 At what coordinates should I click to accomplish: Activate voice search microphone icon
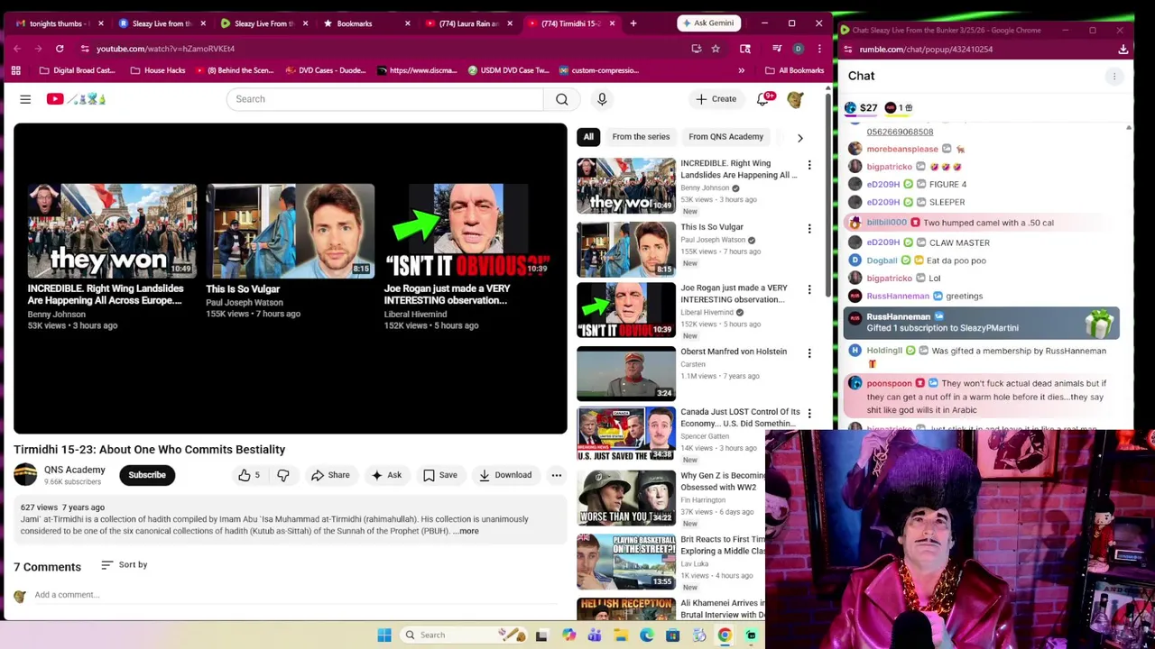pos(602,99)
